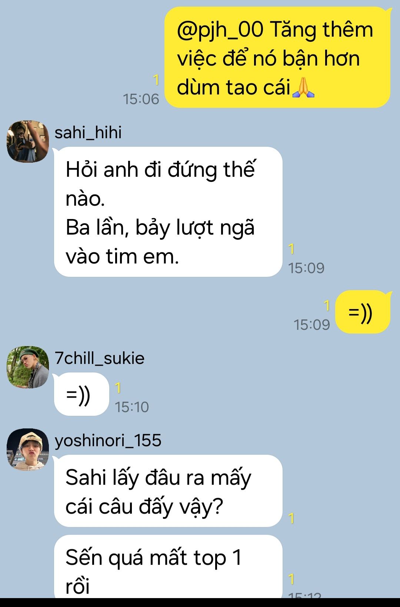Select the @pjh_00 mention in yellow bubble

click(x=220, y=30)
